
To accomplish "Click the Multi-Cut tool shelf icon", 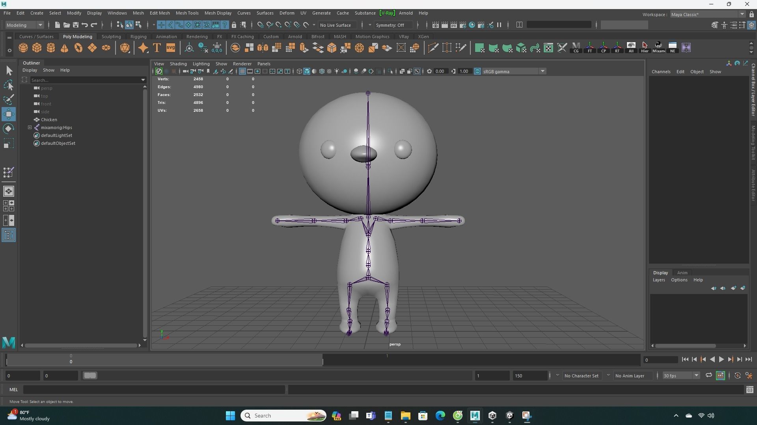I will click(433, 48).
